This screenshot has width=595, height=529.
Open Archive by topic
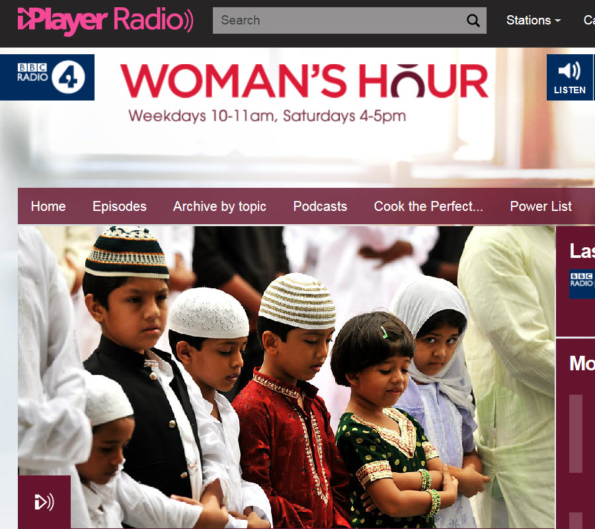point(219,206)
